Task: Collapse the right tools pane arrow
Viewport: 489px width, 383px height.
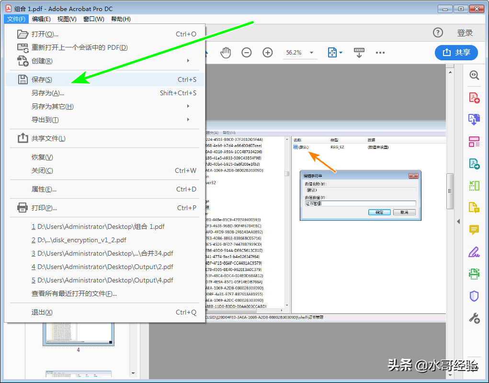Action: tap(458, 221)
